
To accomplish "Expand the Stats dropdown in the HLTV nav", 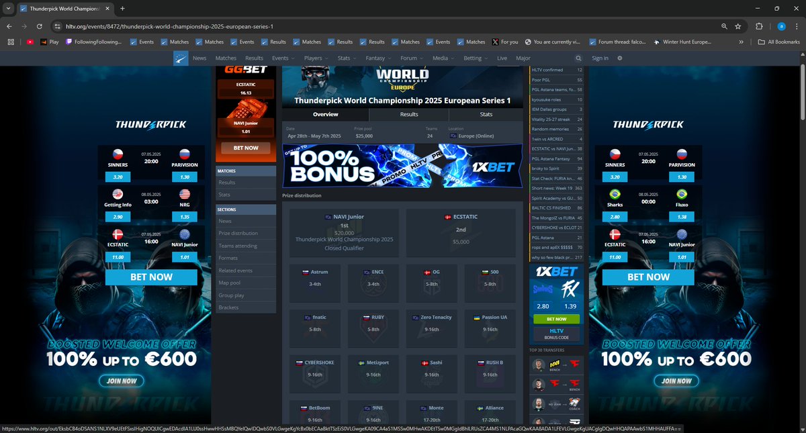I will (x=347, y=58).
